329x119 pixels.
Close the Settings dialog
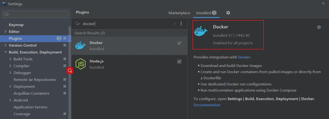coord(323,3)
